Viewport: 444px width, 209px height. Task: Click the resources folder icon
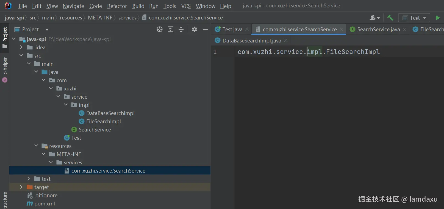tap(45, 146)
